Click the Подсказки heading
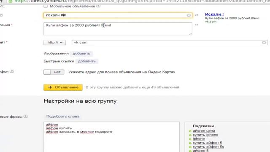Image resolution: width=270 pixels, height=152 pixels. [203, 126]
